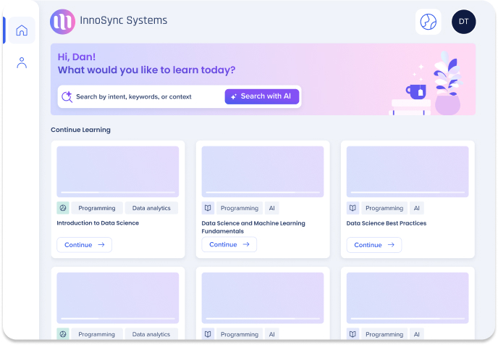Click the book icon on Data Science Best Practices
The image size is (498, 345).
[x=353, y=208]
